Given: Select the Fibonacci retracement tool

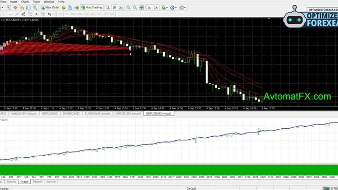Looking at the screenshot, I should (x=30, y=14).
